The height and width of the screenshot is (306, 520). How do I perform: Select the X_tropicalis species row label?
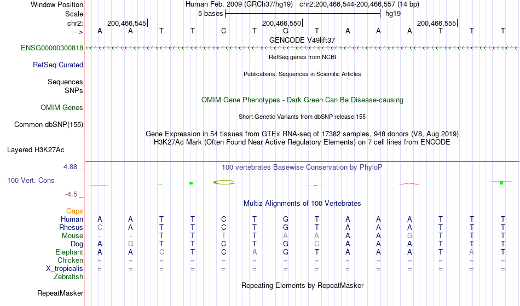click(65, 269)
